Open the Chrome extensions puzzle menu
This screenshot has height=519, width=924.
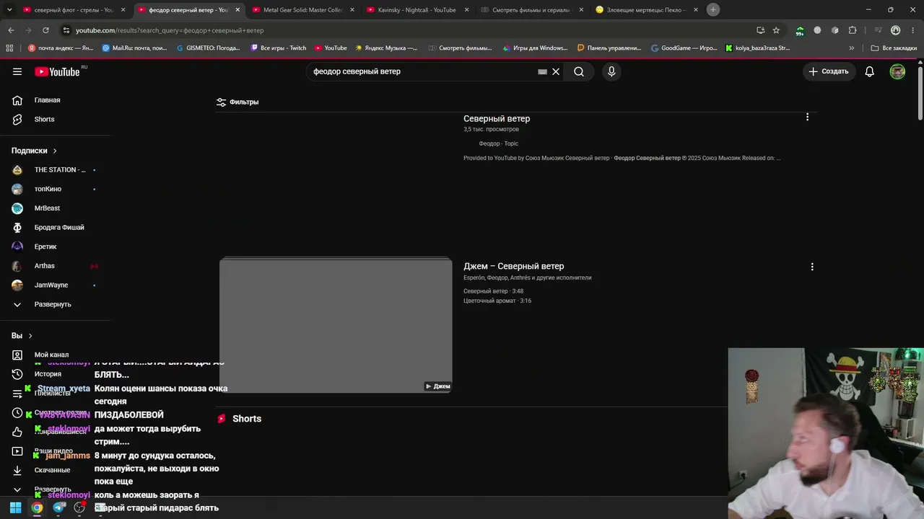coord(853,30)
